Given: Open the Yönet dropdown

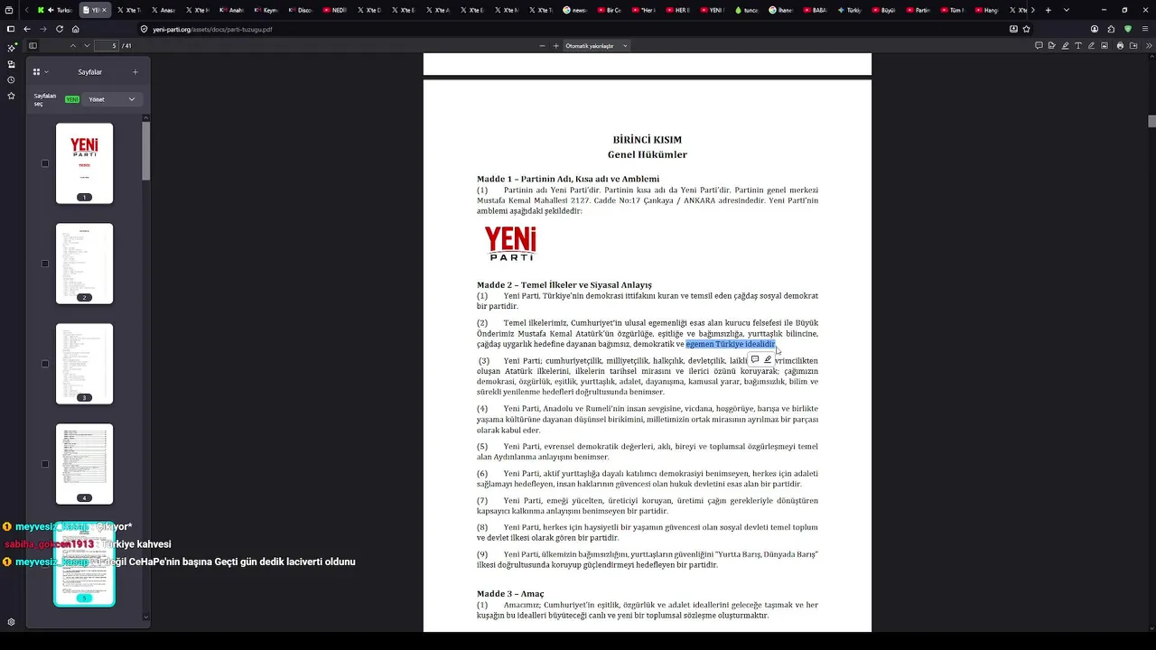Looking at the screenshot, I should (x=111, y=99).
